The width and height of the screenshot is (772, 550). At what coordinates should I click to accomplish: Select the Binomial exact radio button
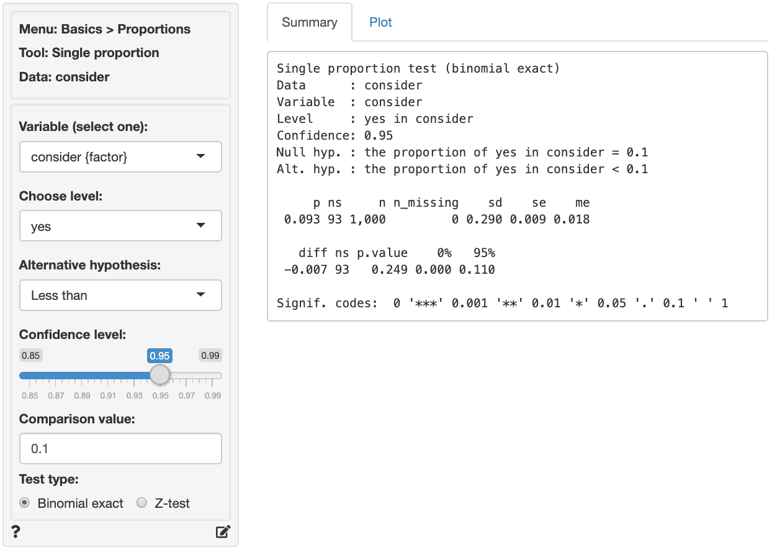pos(25,503)
